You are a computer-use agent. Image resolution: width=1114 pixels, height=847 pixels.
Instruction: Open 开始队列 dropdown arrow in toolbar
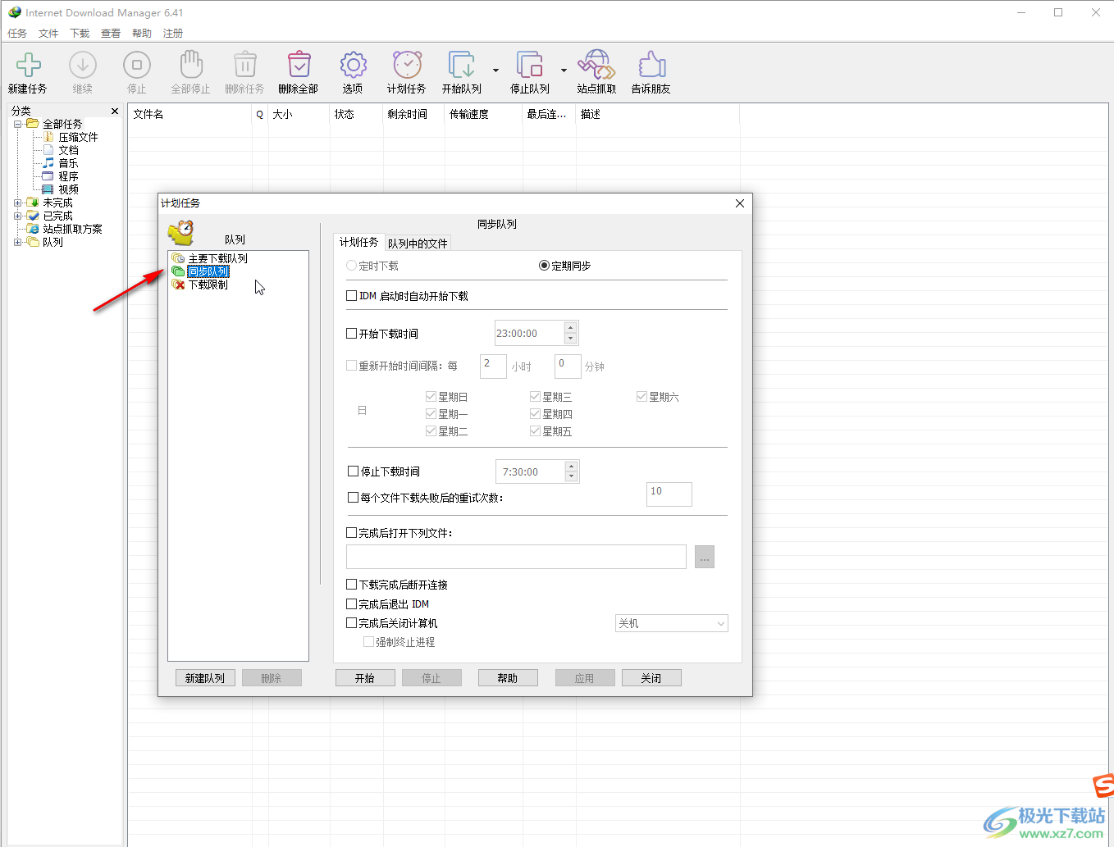495,71
